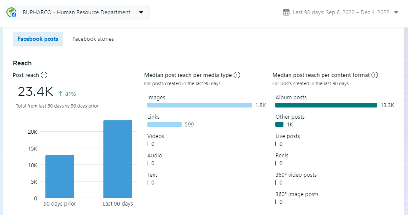Screen dimensions: 408x215
Task: Click the green upward arrow trend icon
Action: [x=61, y=94]
